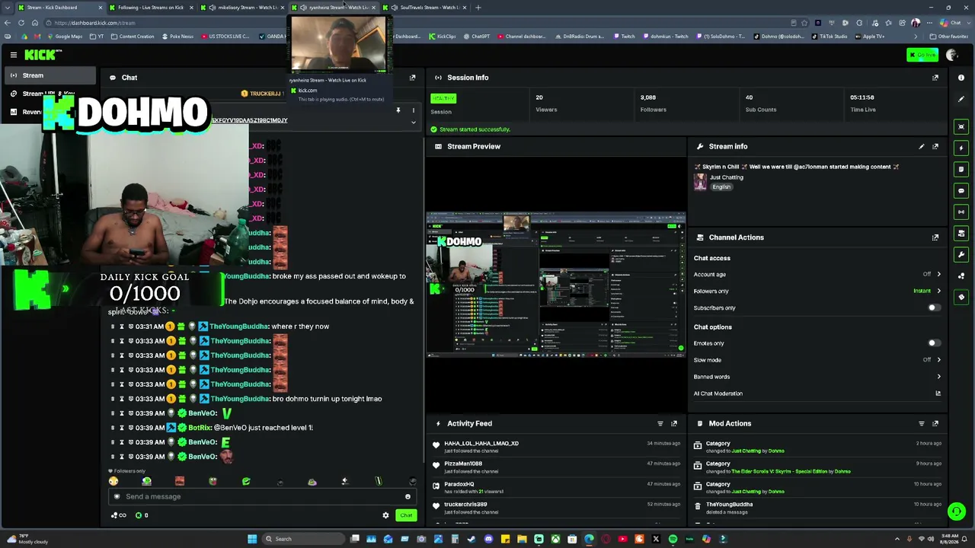Click PizzaMan1088 follow entry
Viewport: 975px width, 548px height.
pos(463,464)
